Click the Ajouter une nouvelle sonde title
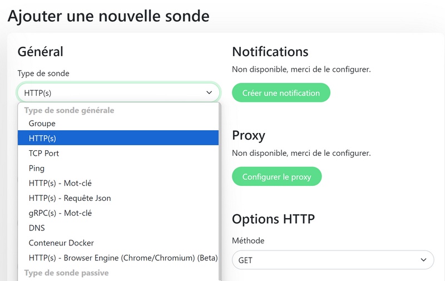This screenshot has height=281, width=445. [x=108, y=16]
